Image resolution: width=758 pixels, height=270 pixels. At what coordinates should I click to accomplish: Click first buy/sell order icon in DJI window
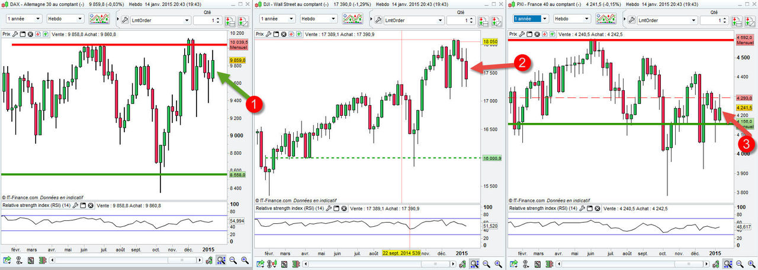(x=484, y=21)
